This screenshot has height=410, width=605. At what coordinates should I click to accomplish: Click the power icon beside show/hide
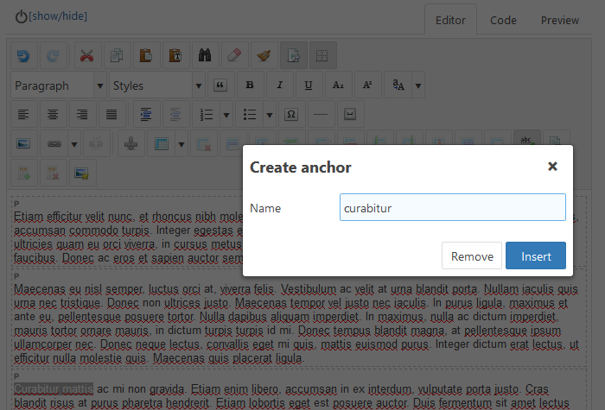[22, 16]
